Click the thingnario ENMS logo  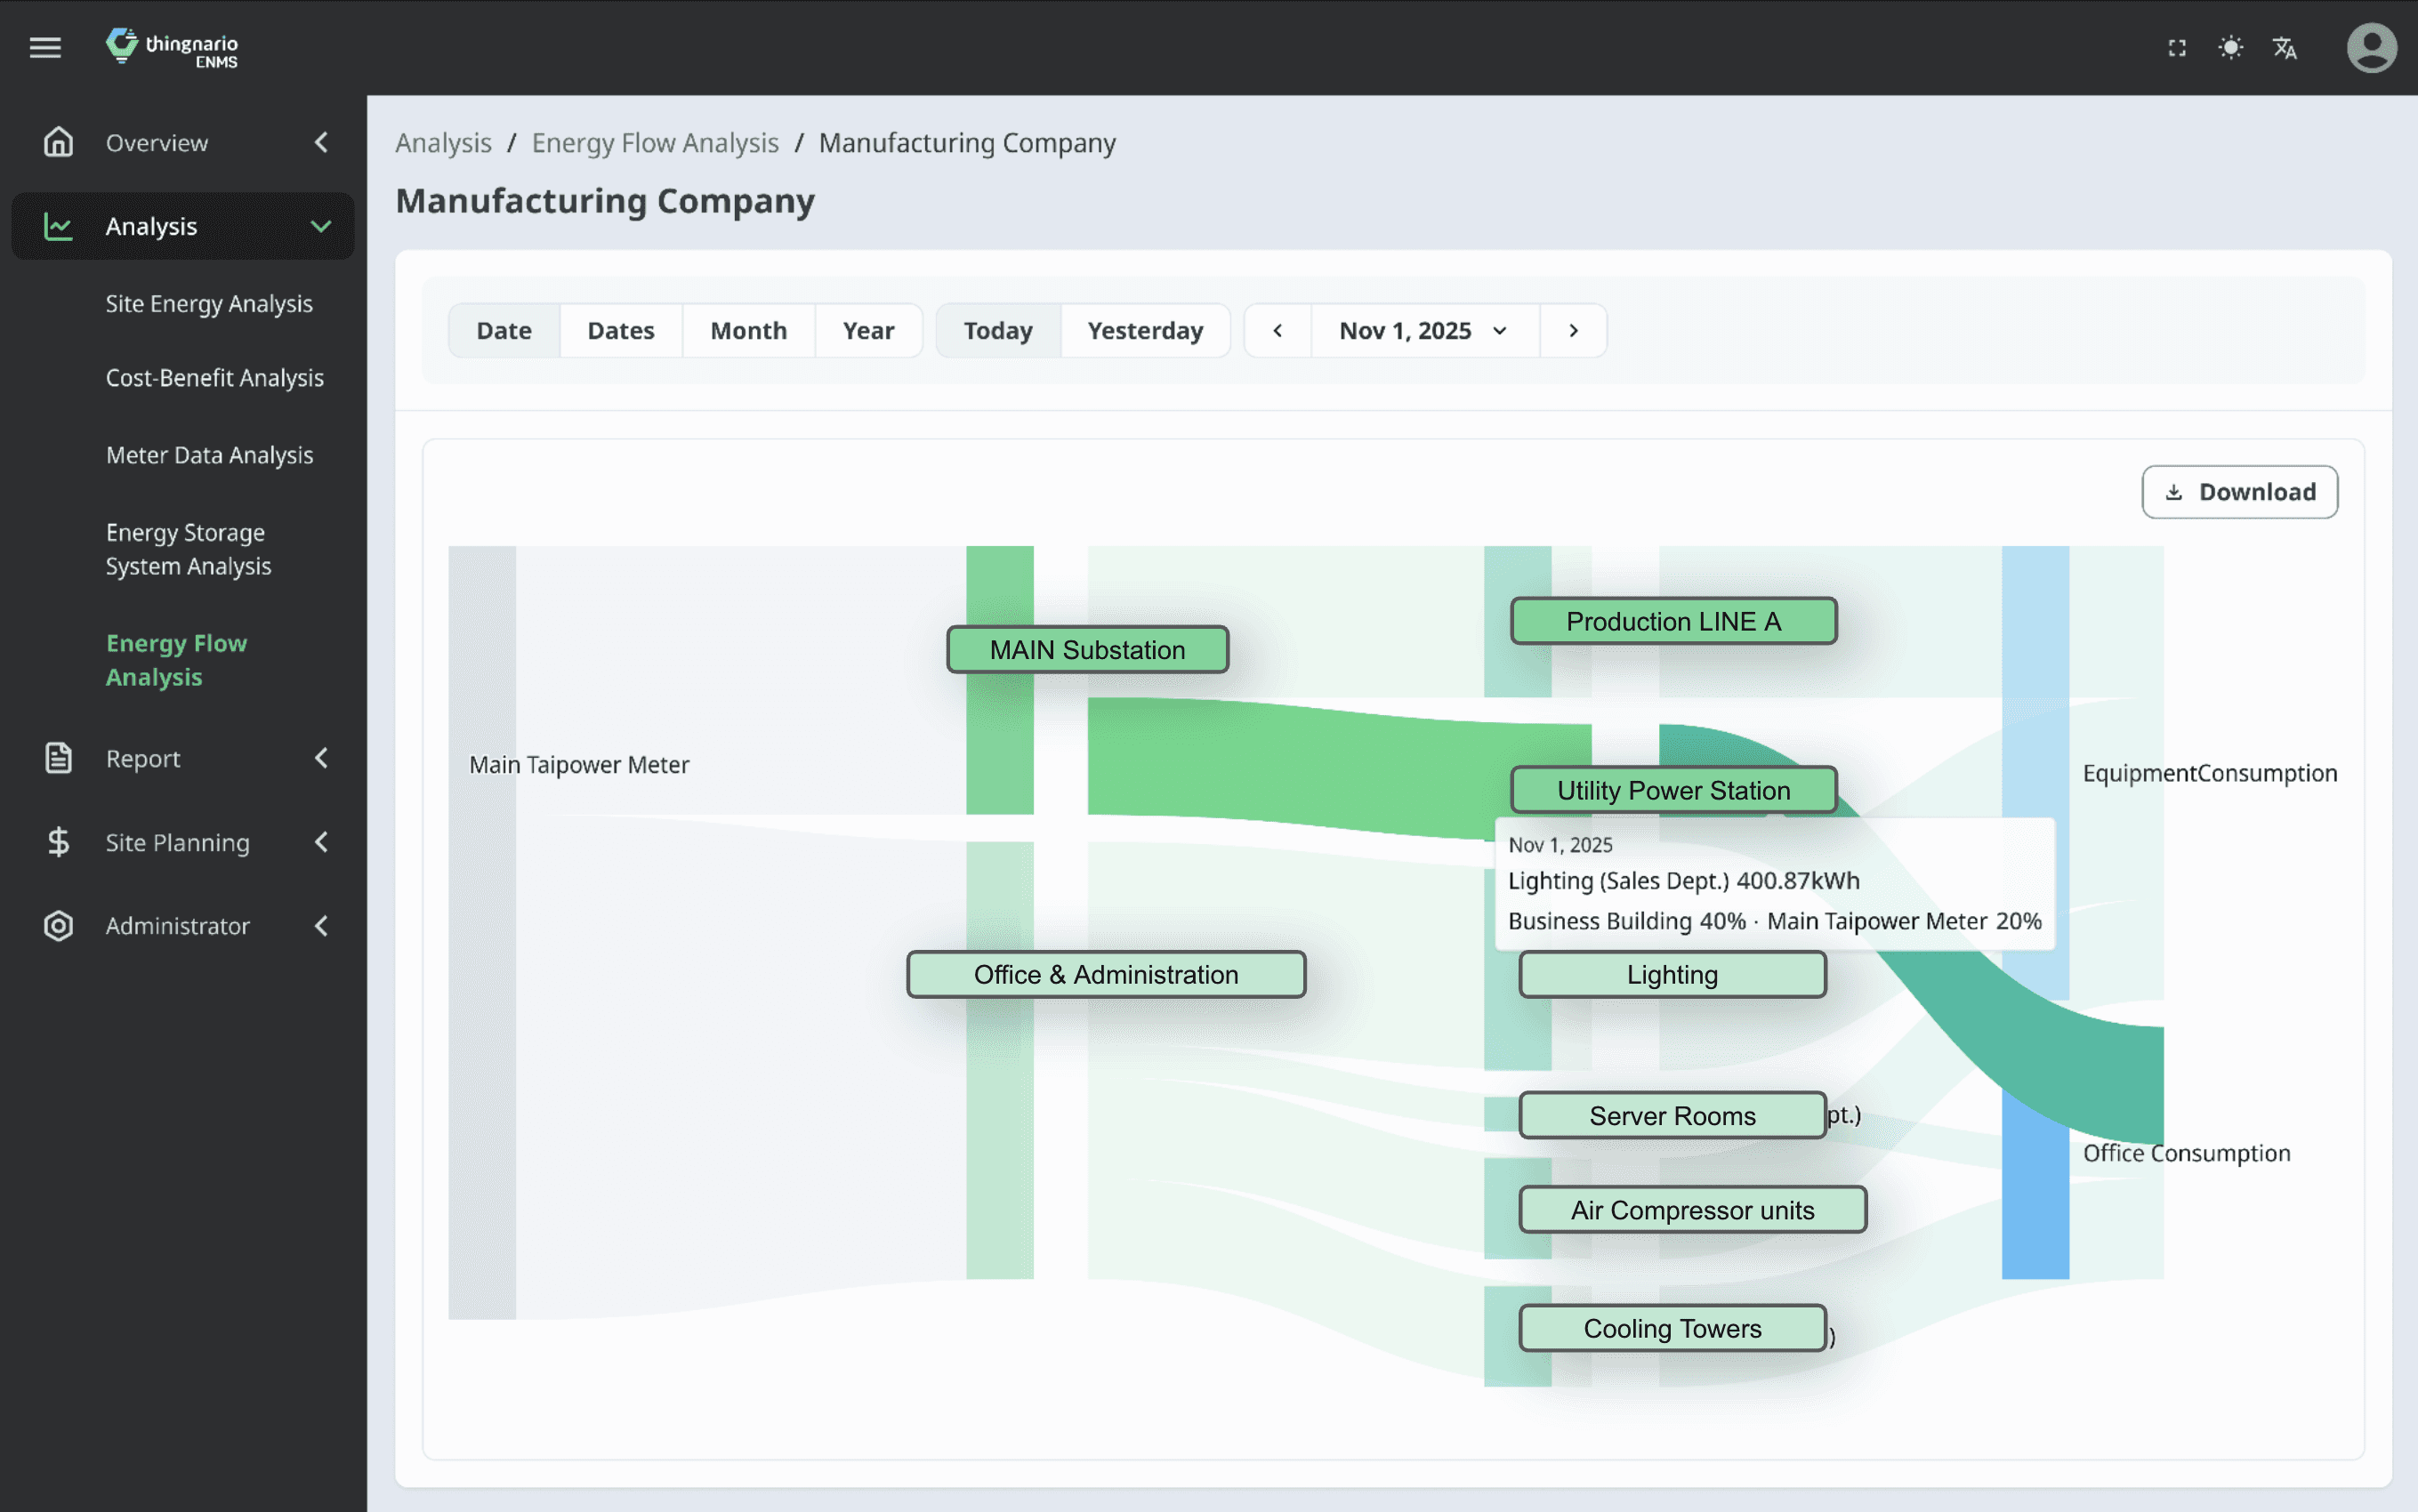172,47
